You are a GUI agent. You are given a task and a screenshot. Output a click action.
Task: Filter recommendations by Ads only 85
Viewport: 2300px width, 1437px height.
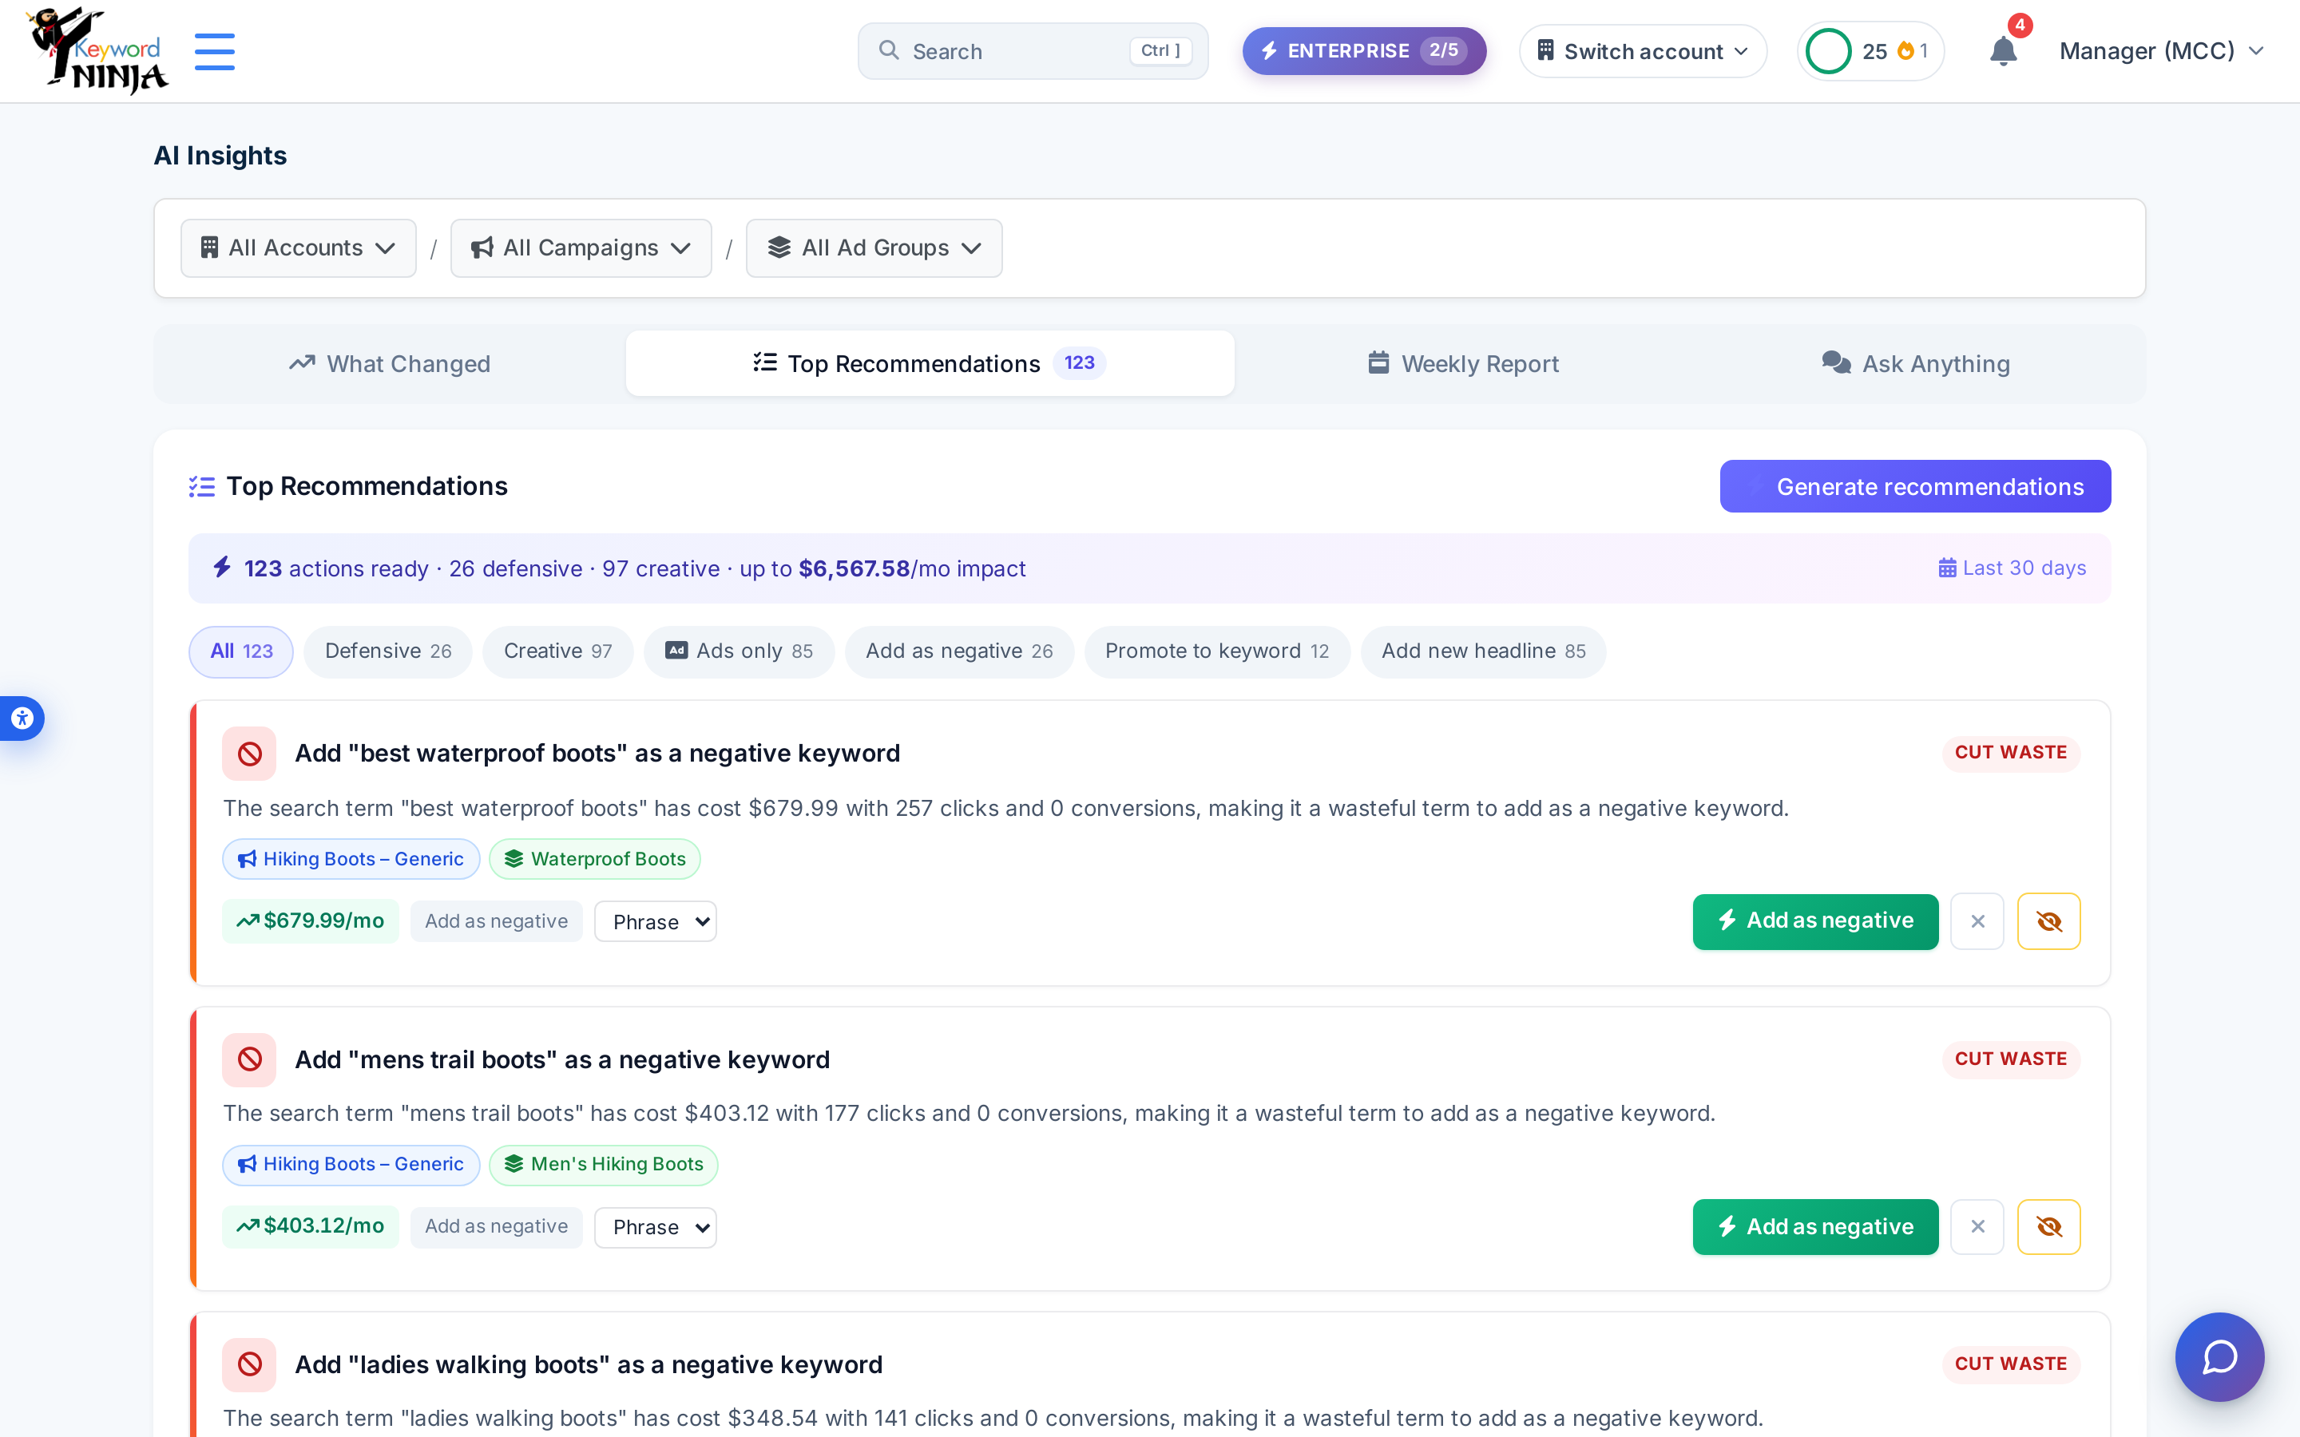click(x=740, y=651)
